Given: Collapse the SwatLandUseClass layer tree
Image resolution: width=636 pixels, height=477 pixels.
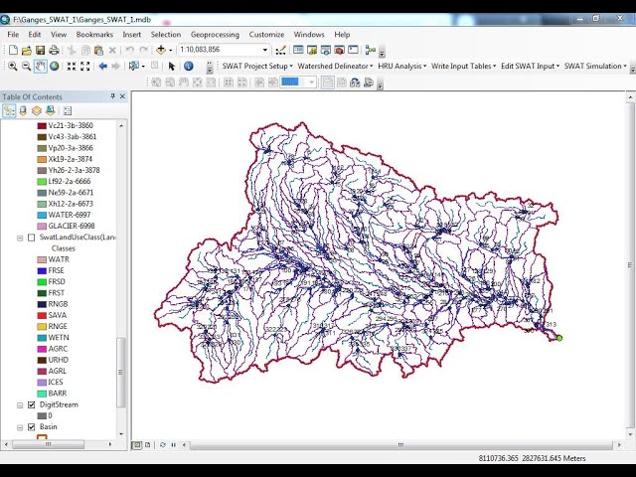Looking at the screenshot, I should pyautogui.click(x=20, y=238).
